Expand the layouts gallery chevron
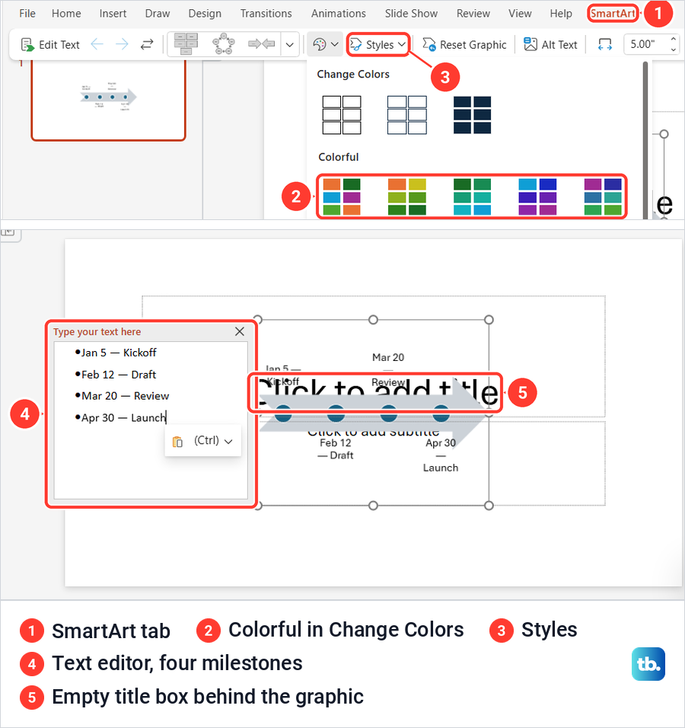Screen dimensions: 685x728 [289, 45]
